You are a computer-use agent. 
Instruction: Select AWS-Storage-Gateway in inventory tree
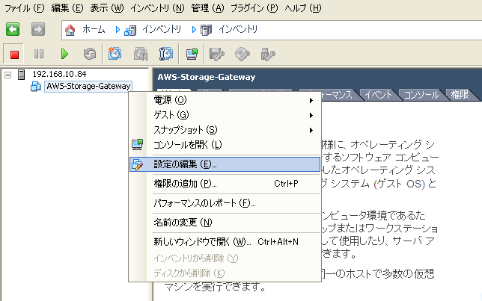[88, 86]
